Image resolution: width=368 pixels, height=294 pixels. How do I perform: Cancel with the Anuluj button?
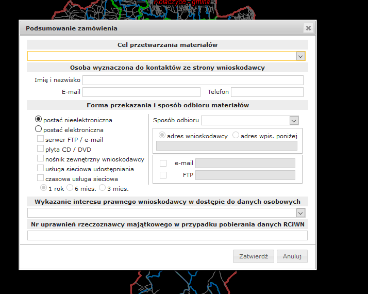[x=292, y=256]
